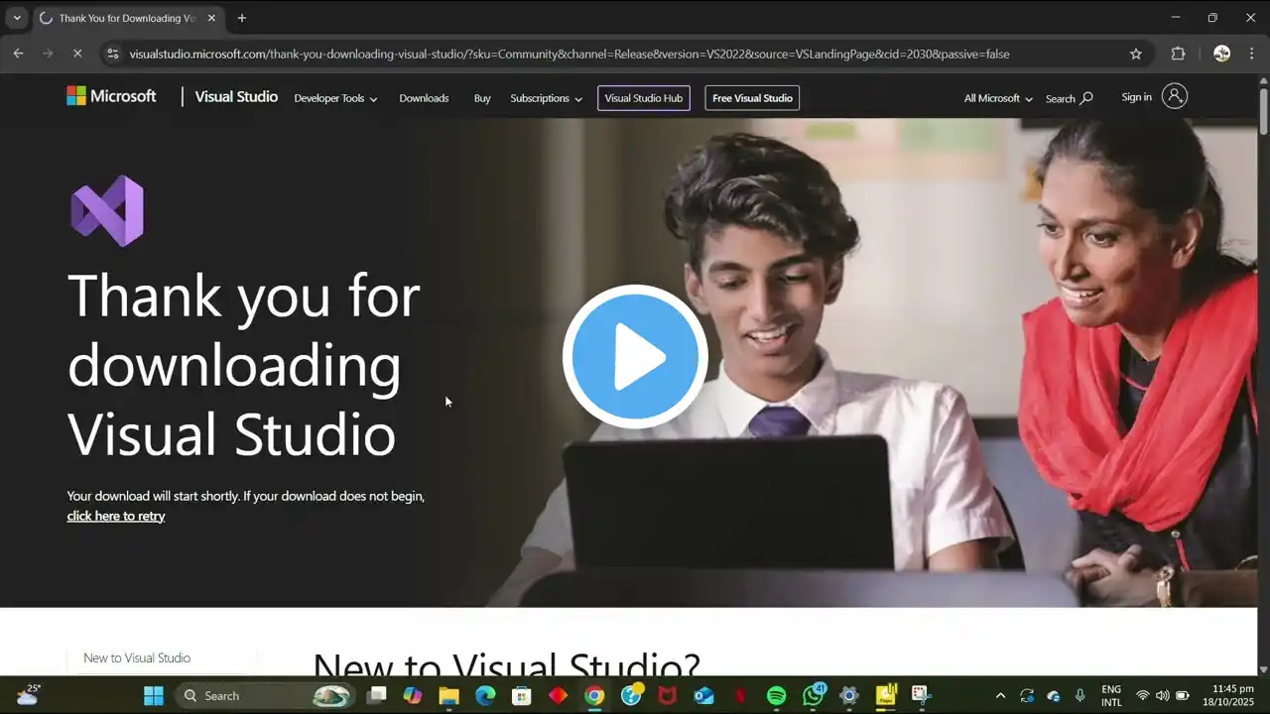Open Outlook from the taskbar
This screenshot has width=1270, height=714.
click(x=703, y=695)
